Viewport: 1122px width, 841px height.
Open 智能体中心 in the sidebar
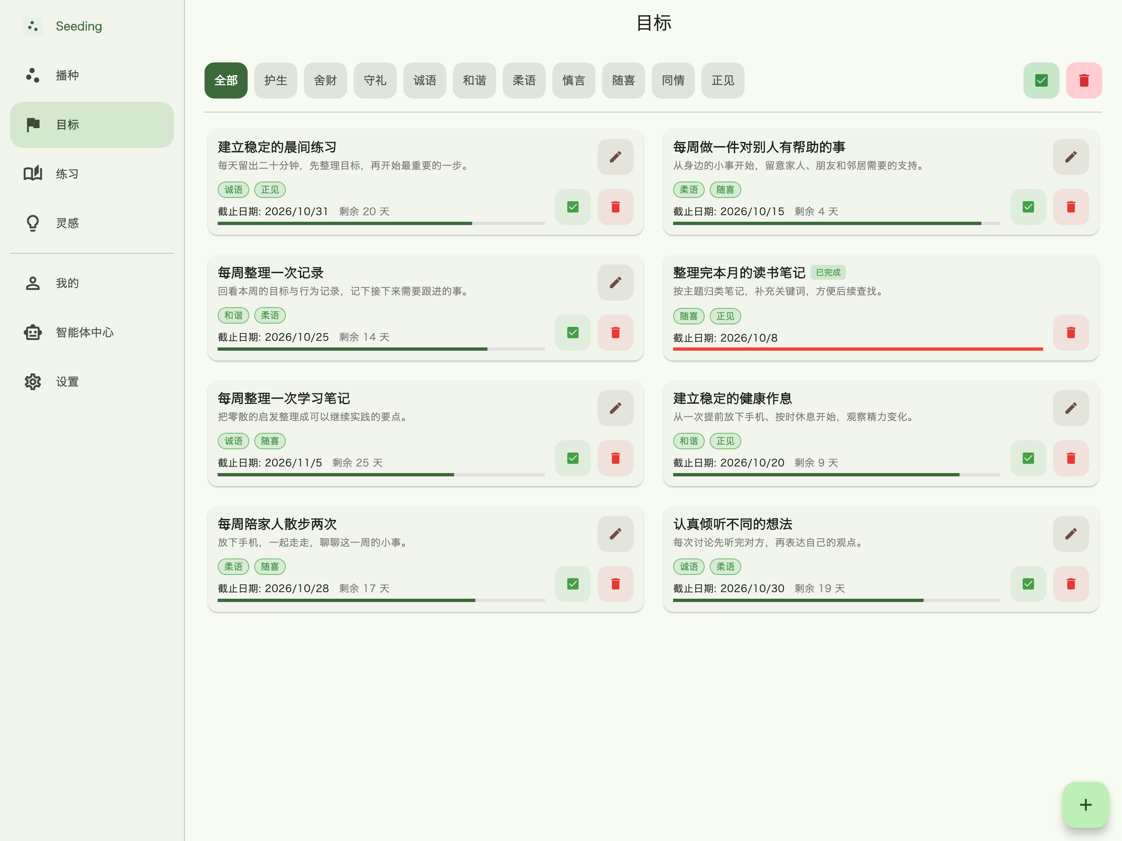pos(92,332)
